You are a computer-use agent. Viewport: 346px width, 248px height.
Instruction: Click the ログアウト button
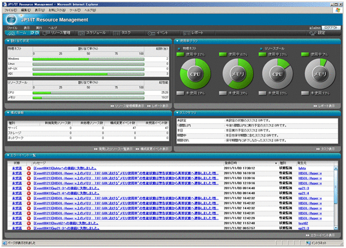(x=331, y=28)
